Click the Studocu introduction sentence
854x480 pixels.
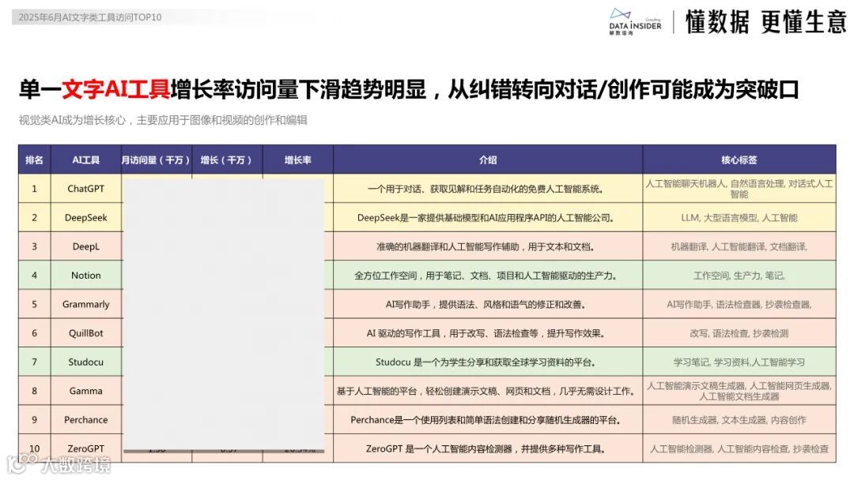(486, 362)
